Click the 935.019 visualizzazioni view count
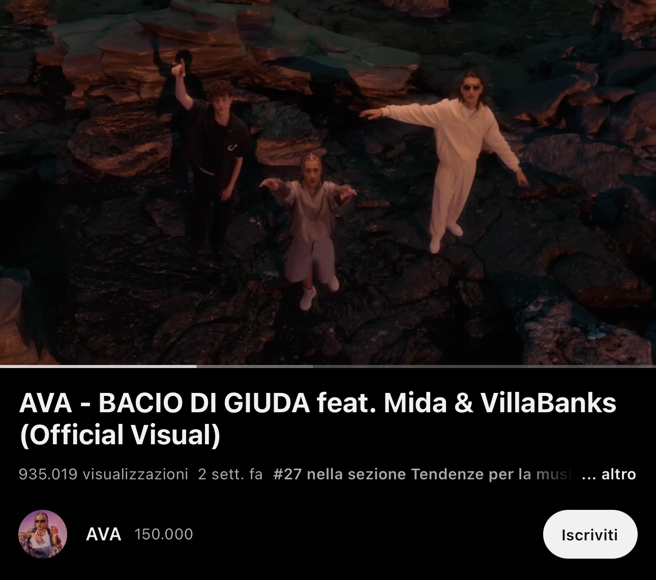The width and height of the screenshot is (656, 580). (103, 474)
